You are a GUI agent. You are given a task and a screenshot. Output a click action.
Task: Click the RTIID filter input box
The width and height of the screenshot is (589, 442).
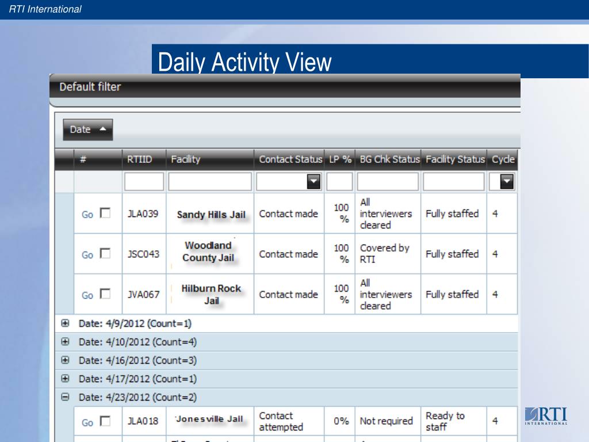(144, 181)
